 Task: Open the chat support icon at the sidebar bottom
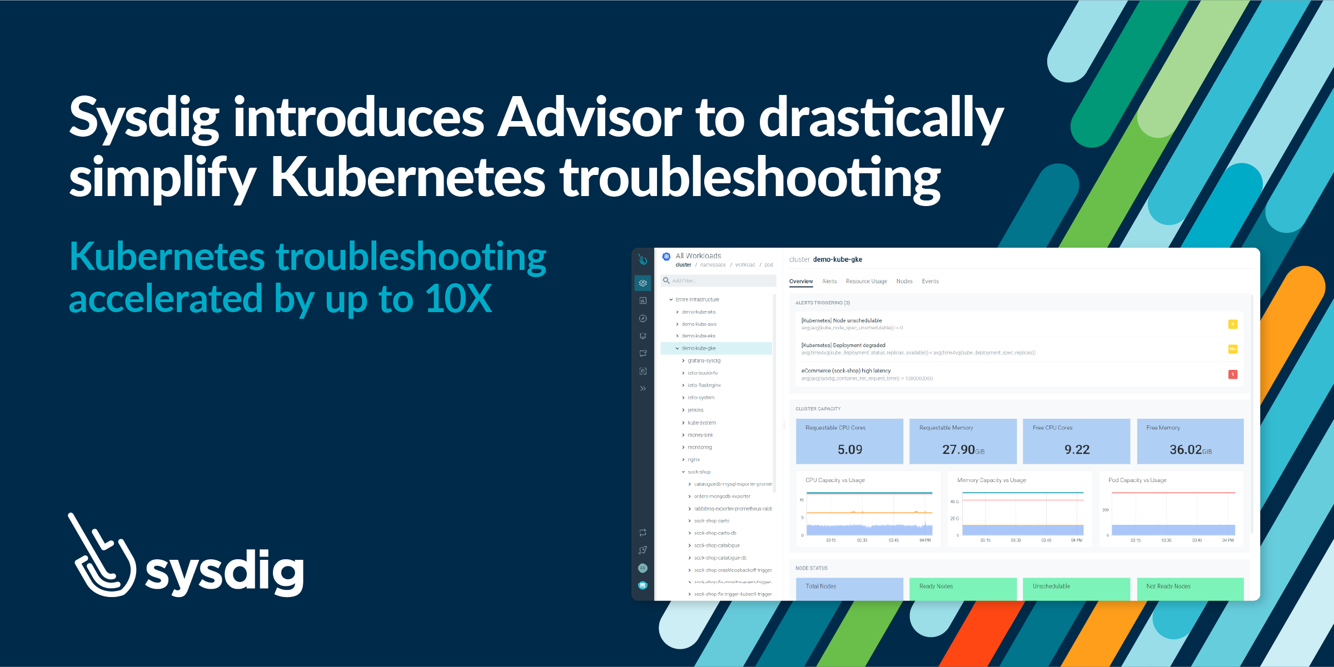pyautogui.click(x=643, y=585)
